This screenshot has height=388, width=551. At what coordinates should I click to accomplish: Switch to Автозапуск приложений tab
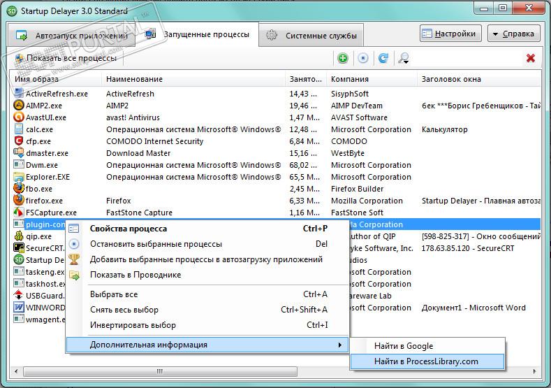71,36
